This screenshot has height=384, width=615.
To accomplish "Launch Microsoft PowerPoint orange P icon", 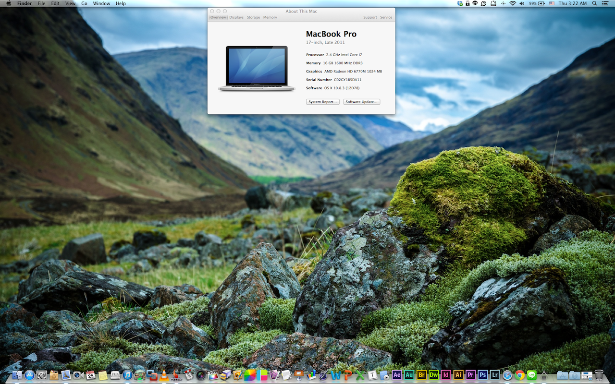I will 348,375.
